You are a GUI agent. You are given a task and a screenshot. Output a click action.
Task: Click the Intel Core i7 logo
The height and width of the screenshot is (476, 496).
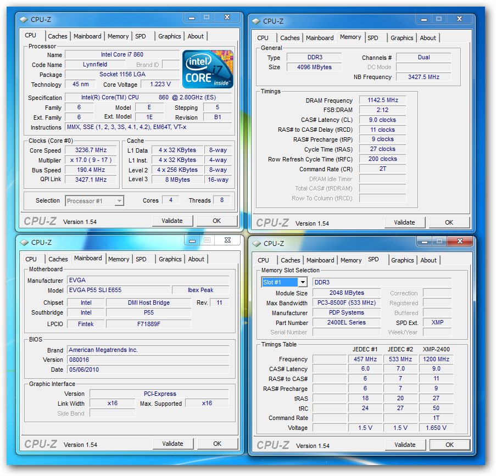(x=208, y=69)
